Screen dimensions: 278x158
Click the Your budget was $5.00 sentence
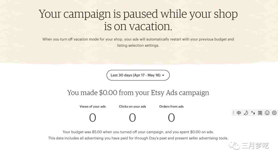138,132
